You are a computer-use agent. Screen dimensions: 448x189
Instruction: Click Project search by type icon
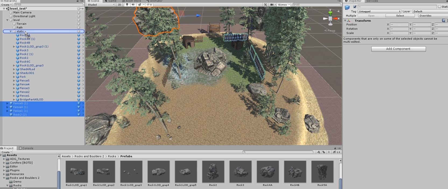[319, 152]
